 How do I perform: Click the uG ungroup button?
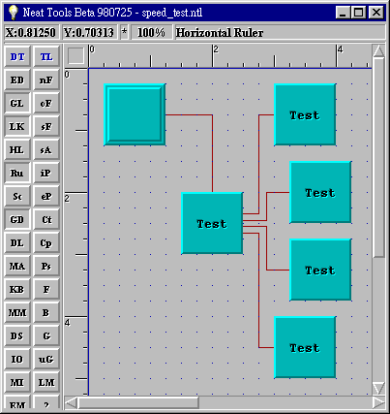point(46,360)
